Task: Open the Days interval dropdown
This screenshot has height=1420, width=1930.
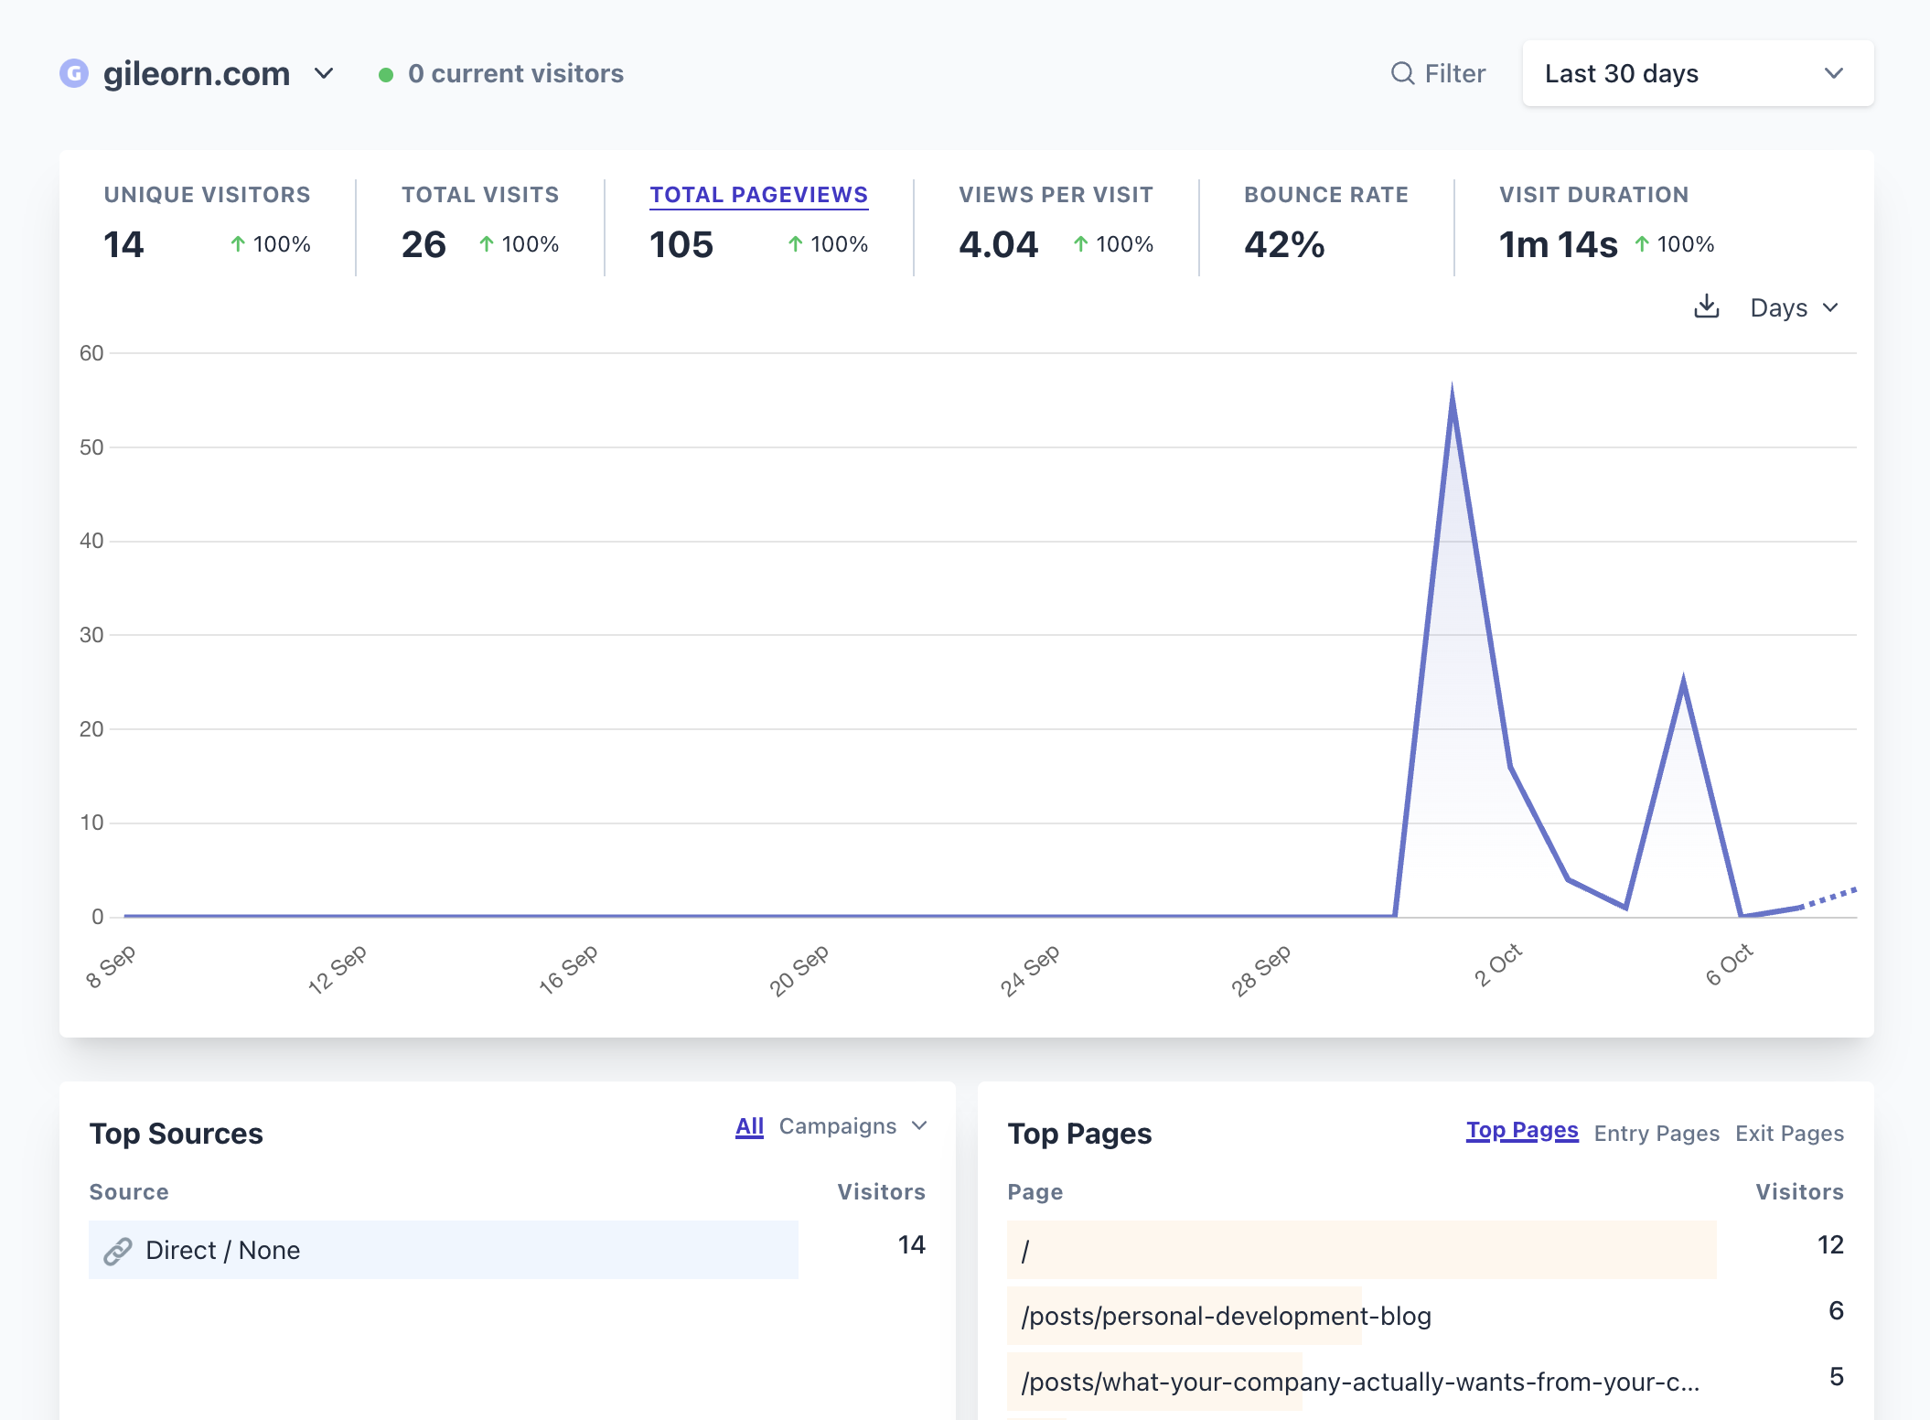Action: pos(1795,307)
